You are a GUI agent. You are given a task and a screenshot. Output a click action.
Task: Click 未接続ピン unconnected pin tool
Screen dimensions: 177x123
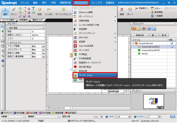click(x=142, y=8)
